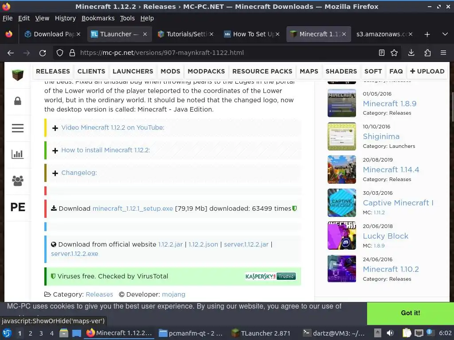Expand Video Minecraft 1.12.2 on YouTube section
The image size is (454, 340).
pyautogui.click(x=113, y=127)
